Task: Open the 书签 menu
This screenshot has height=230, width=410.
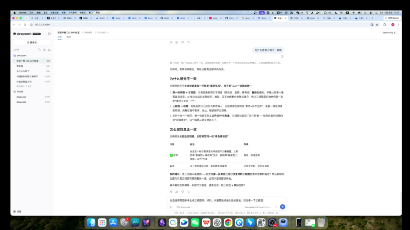Action: [64, 12]
